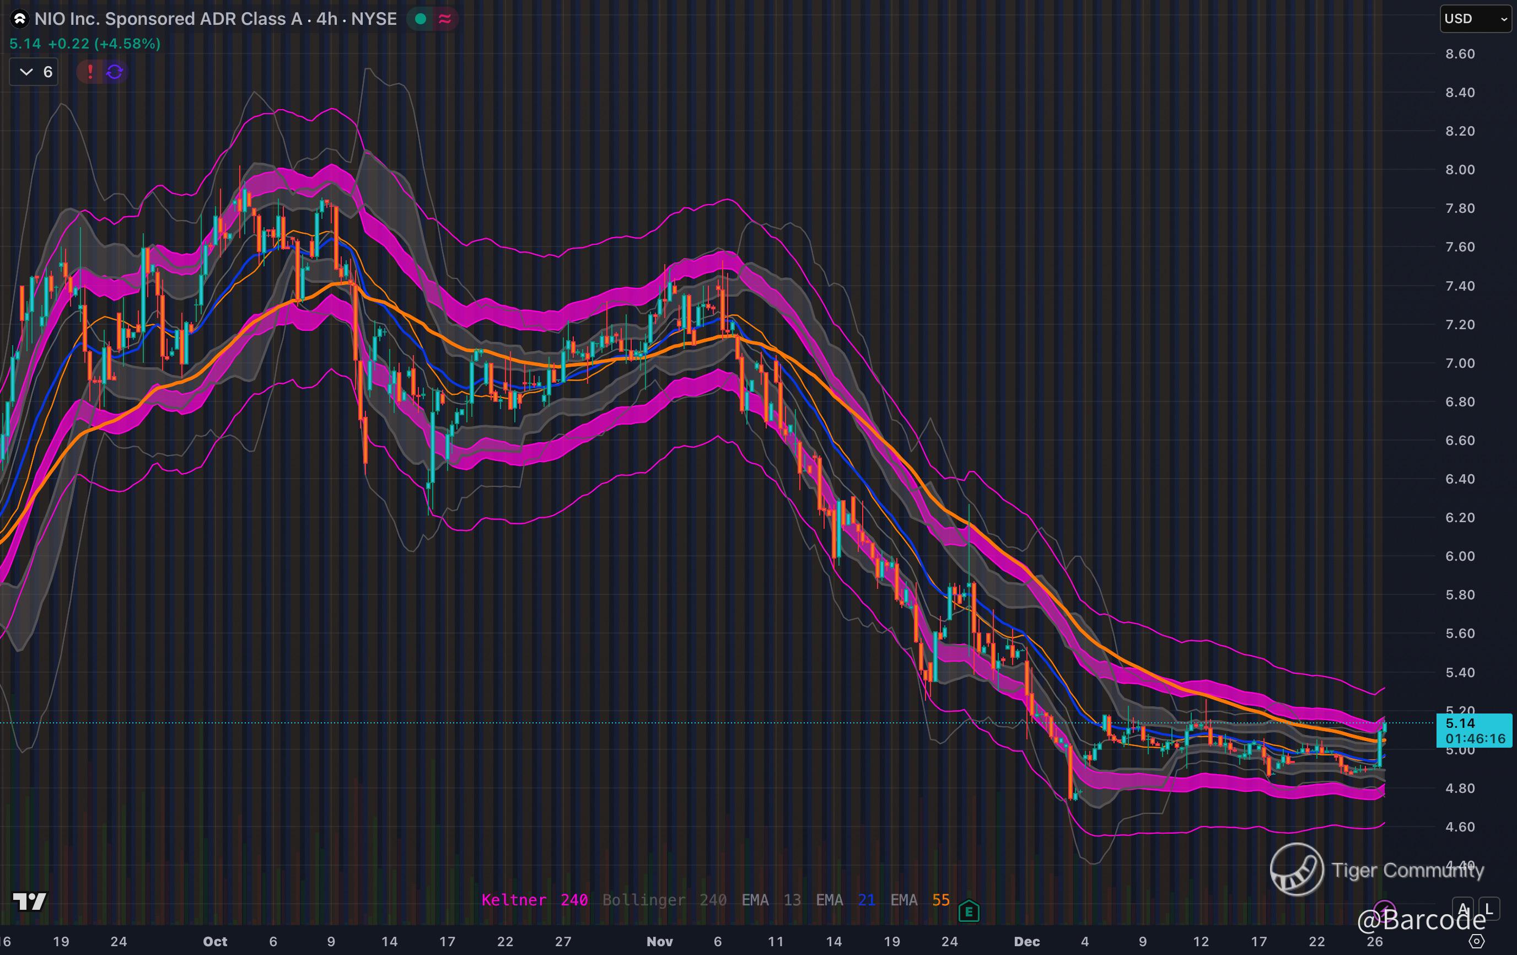Click the red exclamation warning icon
Viewport: 1517px width, 955px height.
[90, 72]
